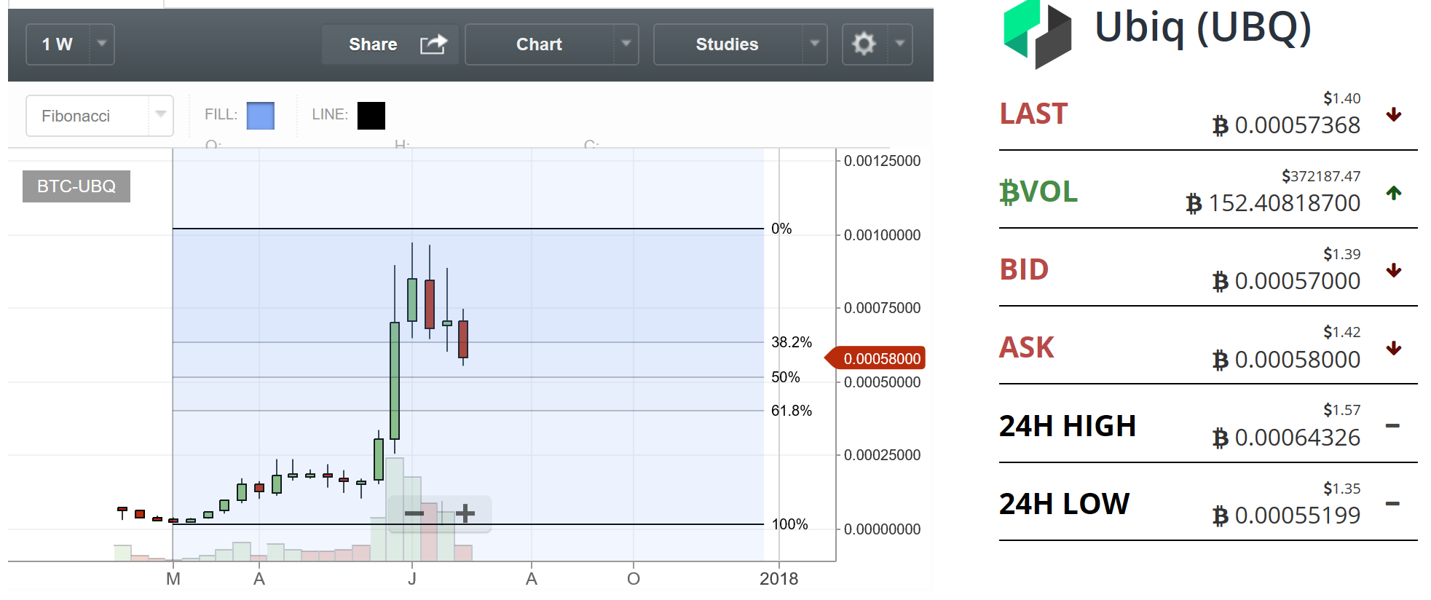Zoom in chart with plus icon
The width and height of the screenshot is (1431, 600).
[465, 513]
